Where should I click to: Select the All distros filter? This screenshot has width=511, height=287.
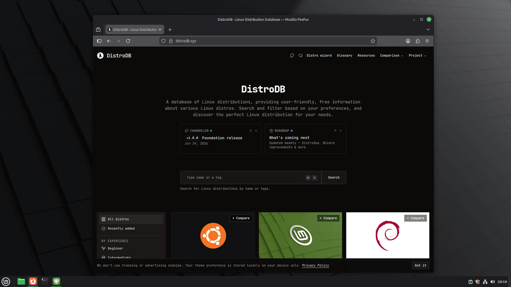coord(131,219)
